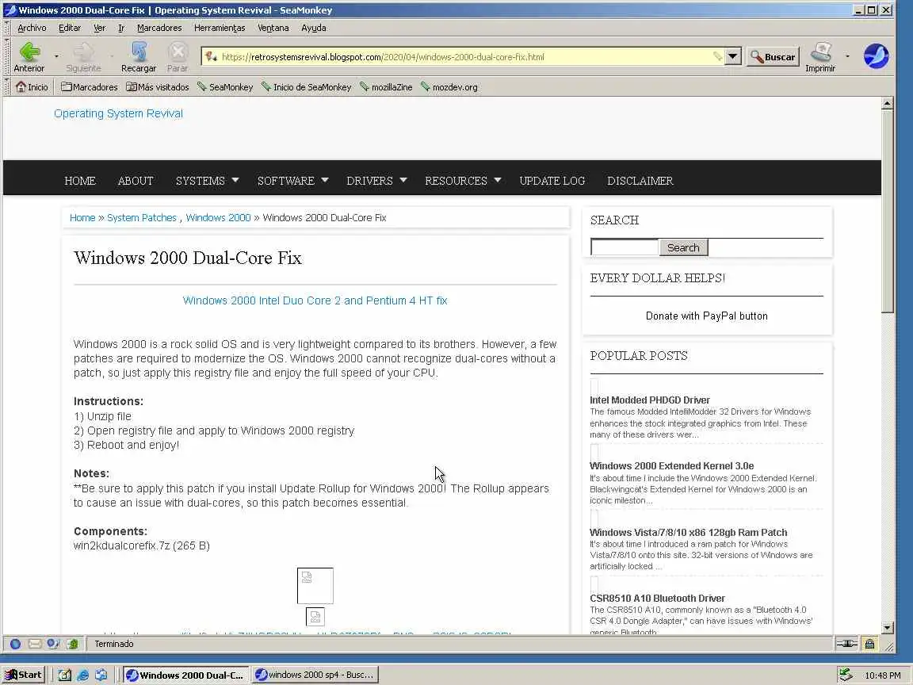913x685 pixels.
Task: Click the Siguiente forward arrow icon
Action: (x=83, y=52)
